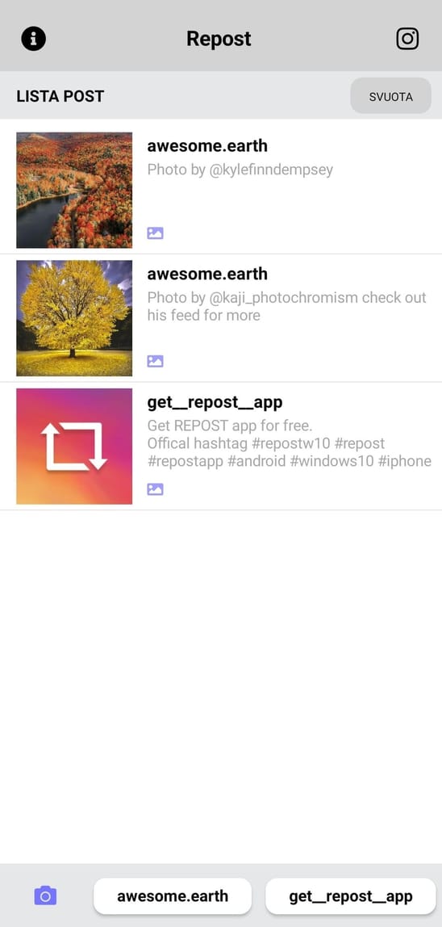The image size is (442, 927).
Task: Select the kylefinndempsey post's awesome.earth title
Action: point(207,145)
